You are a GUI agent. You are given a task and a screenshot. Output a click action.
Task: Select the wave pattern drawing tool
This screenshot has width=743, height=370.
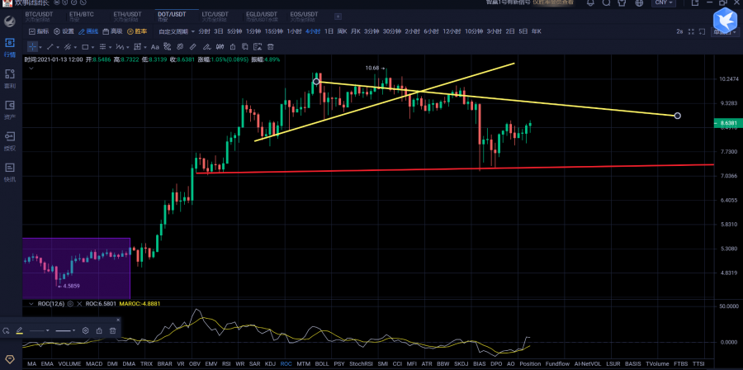[120, 47]
